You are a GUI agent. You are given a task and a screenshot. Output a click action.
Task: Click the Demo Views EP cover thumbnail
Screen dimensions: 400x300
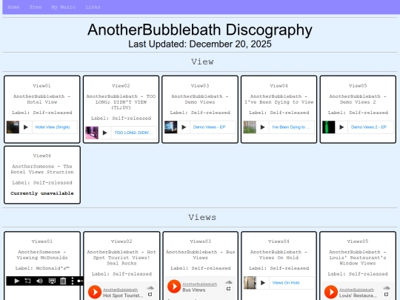171,127
